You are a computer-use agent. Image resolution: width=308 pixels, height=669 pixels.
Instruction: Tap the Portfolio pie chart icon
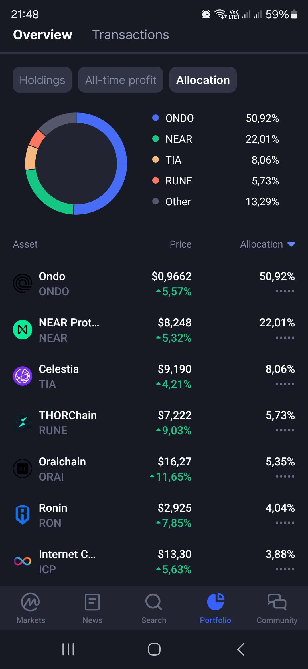tap(216, 602)
